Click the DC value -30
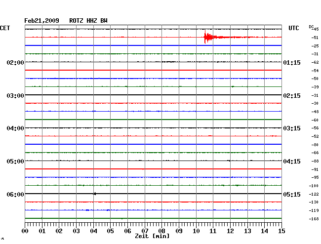The width and height of the screenshot is (321, 244). pyautogui.click(x=315, y=103)
